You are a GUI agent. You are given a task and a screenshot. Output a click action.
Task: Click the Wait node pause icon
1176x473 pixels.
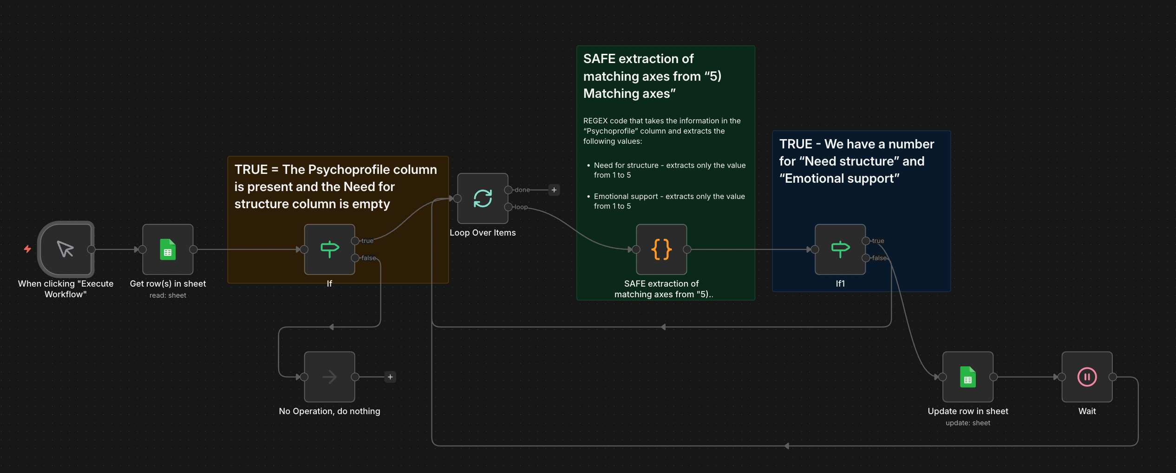(1087, 377)
